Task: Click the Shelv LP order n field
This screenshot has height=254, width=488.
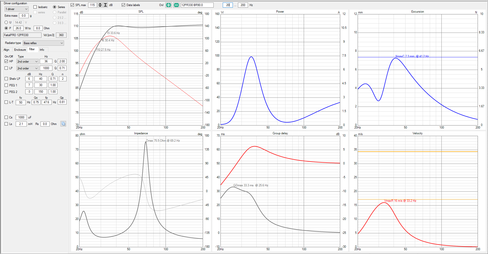Action: (63, 79)
